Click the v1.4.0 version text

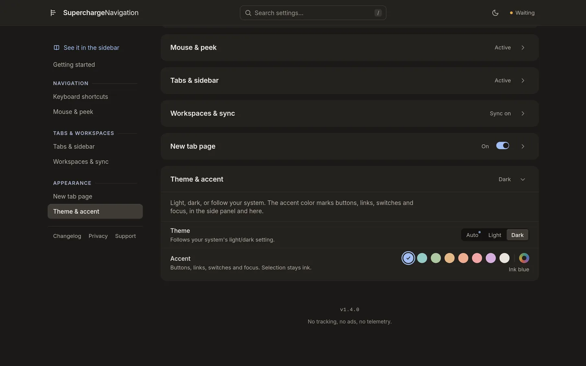[350, 309]
